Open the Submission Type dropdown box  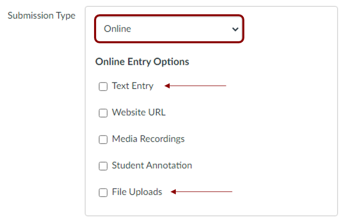click(x=169, y=29)
